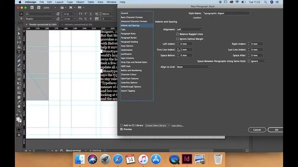This screenshot has width=298, height=167.
Task: Enable Ignore Optical Margin checkbox
Action: [x=177, y=39]
